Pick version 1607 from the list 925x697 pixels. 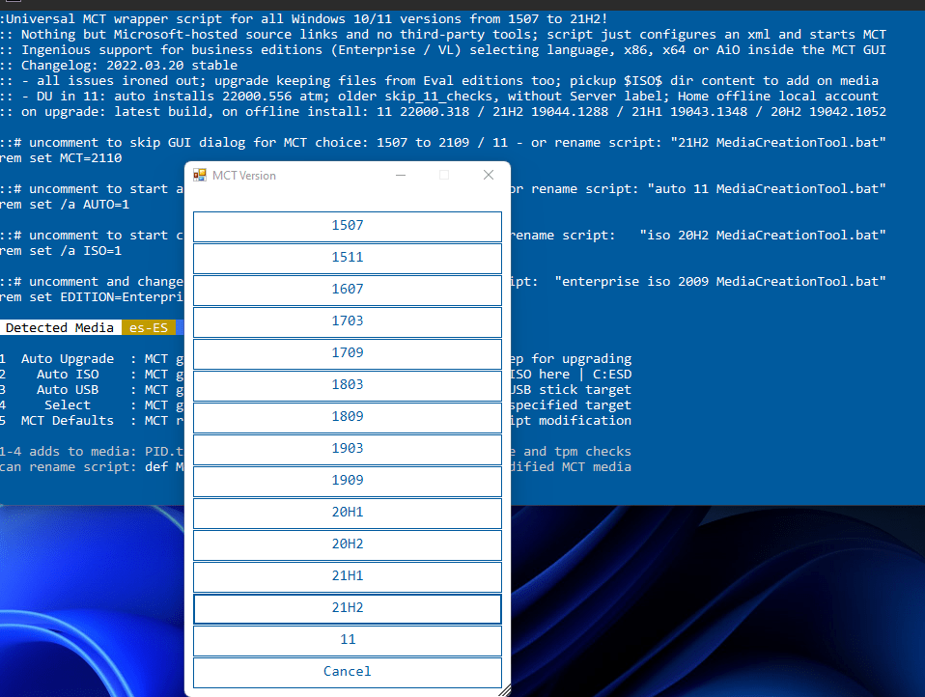coord(348,290)
